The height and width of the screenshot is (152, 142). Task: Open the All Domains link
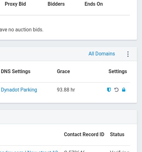coord(102,54)
